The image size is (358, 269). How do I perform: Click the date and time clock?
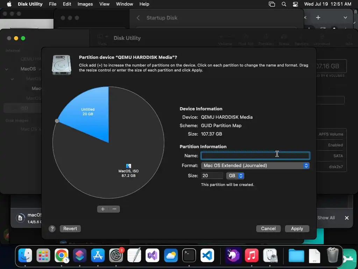[328, 4]
